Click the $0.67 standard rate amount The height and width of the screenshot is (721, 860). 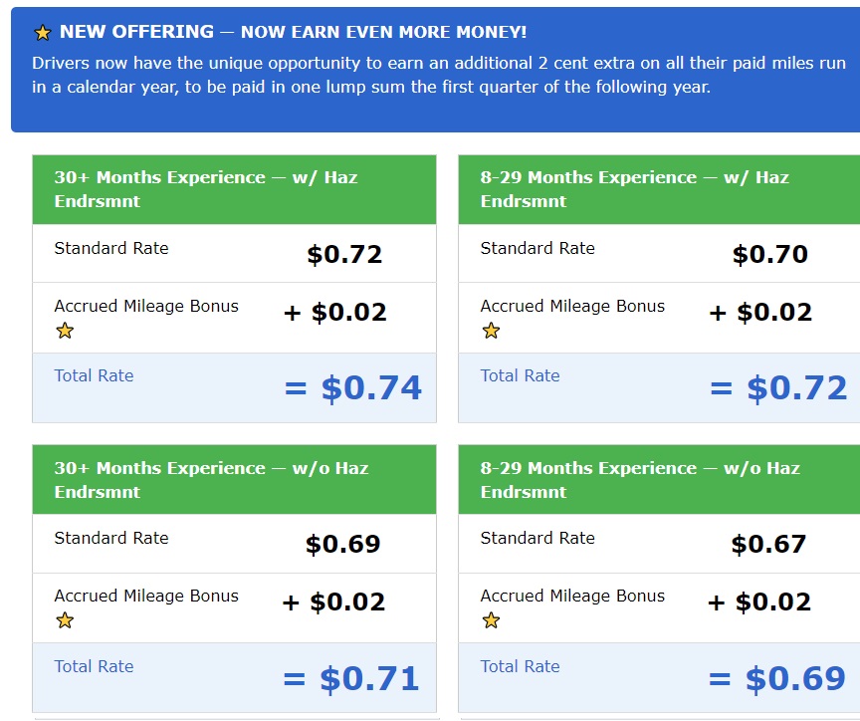click(x=768, y=545)
